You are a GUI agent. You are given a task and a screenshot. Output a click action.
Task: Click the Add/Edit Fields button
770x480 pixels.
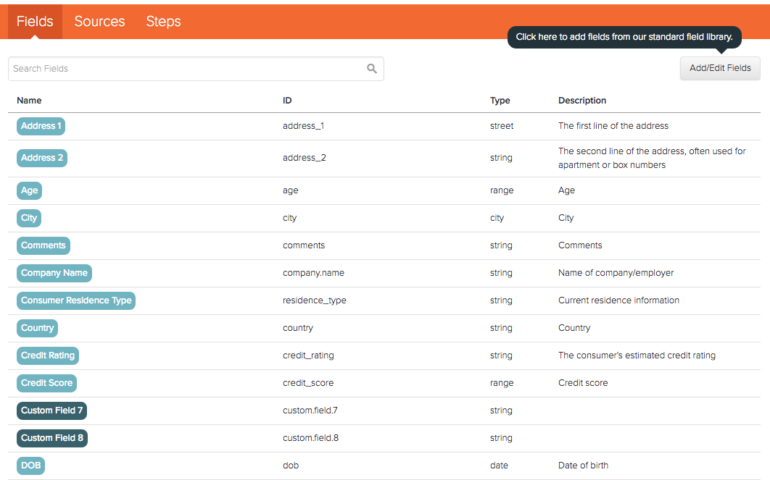719,68
